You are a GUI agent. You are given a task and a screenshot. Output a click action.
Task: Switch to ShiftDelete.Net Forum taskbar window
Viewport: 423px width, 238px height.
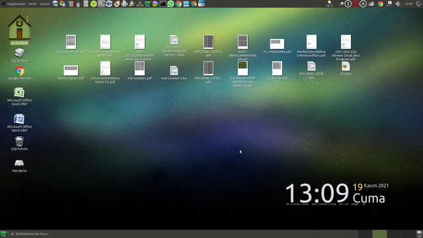(x=30, y=234)
